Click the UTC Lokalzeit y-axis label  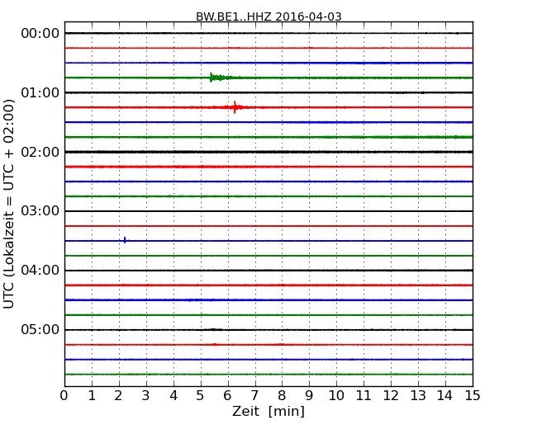pyautogui.click(x=8, y=204)
